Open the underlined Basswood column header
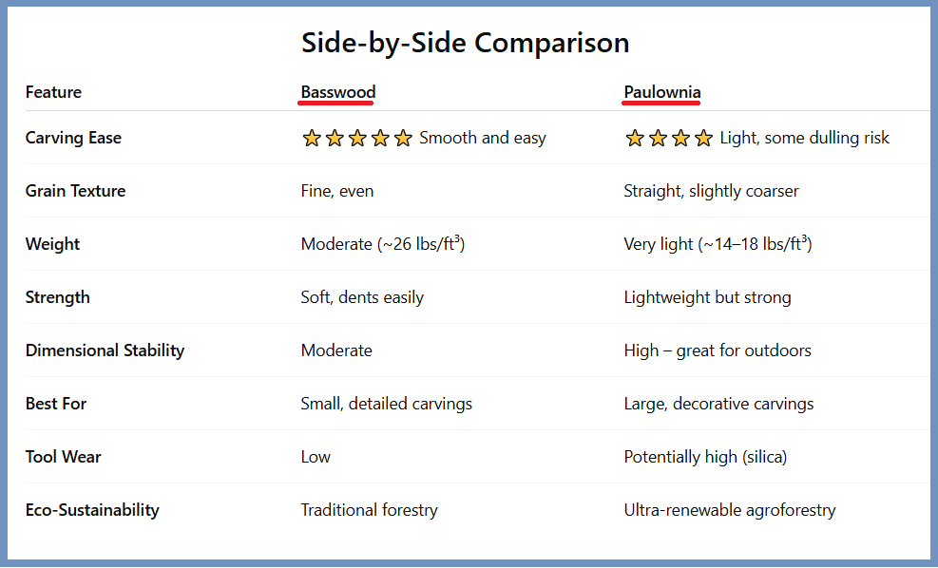The image size is (938, 568). 338,92
